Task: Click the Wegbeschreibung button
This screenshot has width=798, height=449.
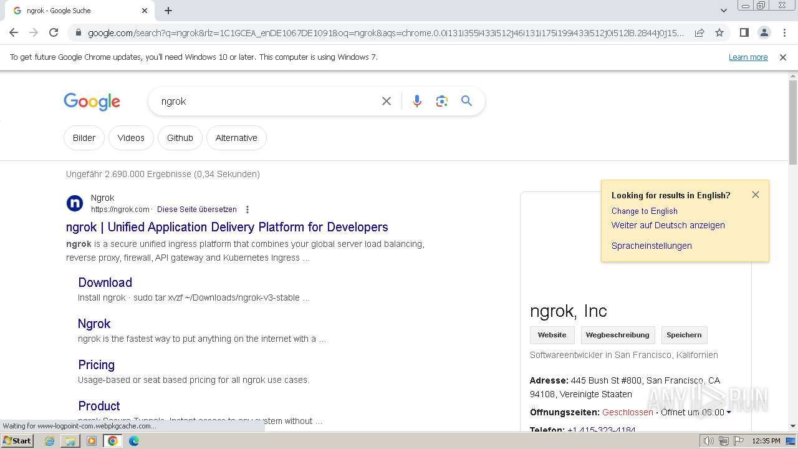Action: pos(618,335)
